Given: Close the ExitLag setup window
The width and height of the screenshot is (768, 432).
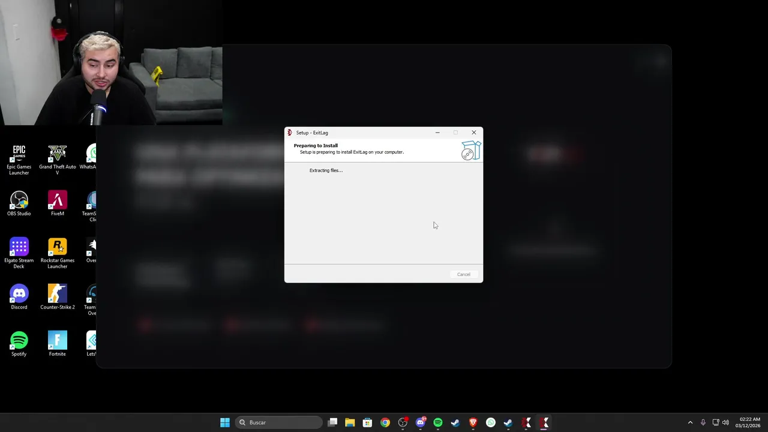Looking at the screenshot, I should (x=474, y=133).
